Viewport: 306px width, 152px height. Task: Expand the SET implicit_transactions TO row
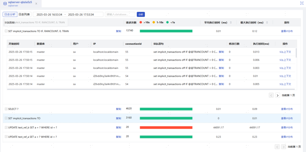coord(6,118)
